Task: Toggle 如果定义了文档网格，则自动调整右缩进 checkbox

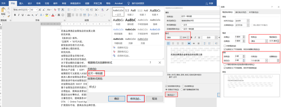Action: coord(225,49)
